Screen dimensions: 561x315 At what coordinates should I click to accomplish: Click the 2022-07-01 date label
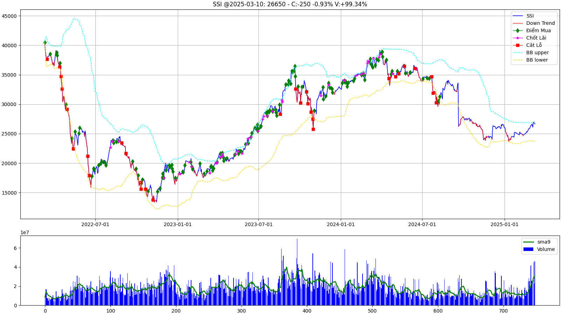[95, 224]
